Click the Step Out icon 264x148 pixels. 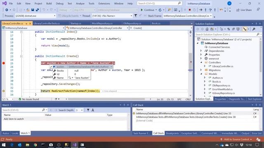click(215, 10)
